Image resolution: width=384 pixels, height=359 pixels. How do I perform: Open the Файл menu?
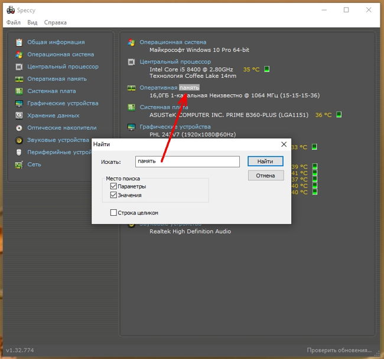pyautogui.click(x=14, y=22)
